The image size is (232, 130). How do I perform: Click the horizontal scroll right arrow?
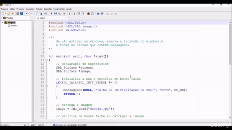pos(227,121)
